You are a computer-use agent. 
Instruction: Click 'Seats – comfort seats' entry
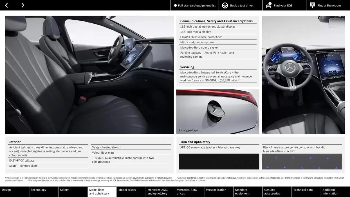point(23,166)
